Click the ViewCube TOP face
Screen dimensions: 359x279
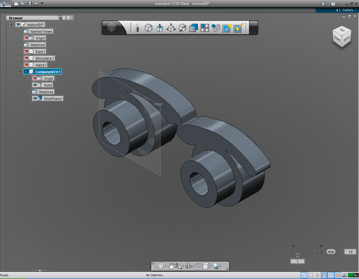pos(342,30)
